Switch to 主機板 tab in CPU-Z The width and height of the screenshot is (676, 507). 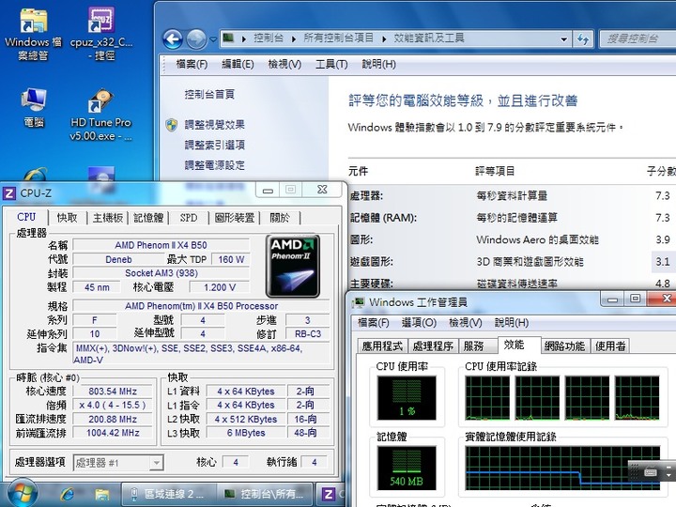(x=108, y=218)
